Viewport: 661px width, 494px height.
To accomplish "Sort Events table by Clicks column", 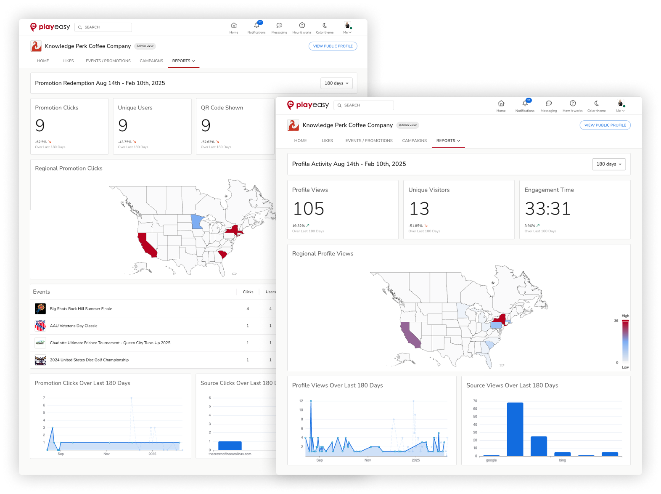I will [248, 292].
